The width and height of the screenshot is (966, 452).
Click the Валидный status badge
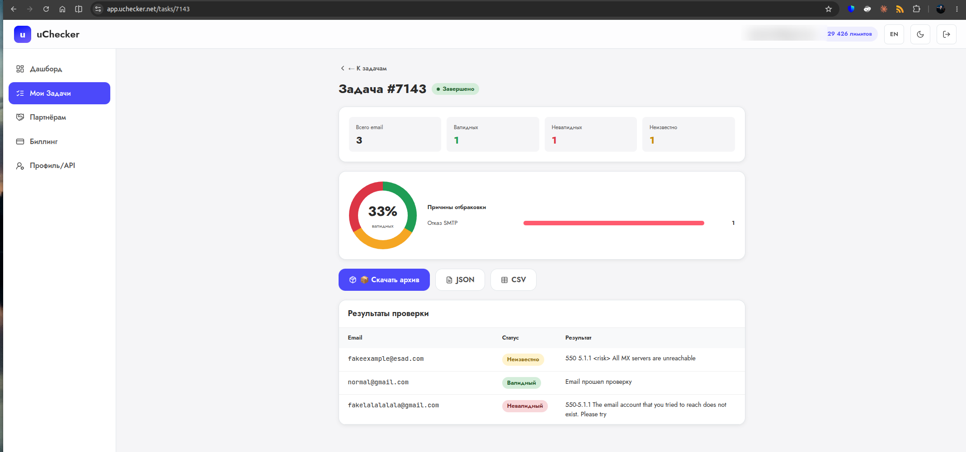521,383
